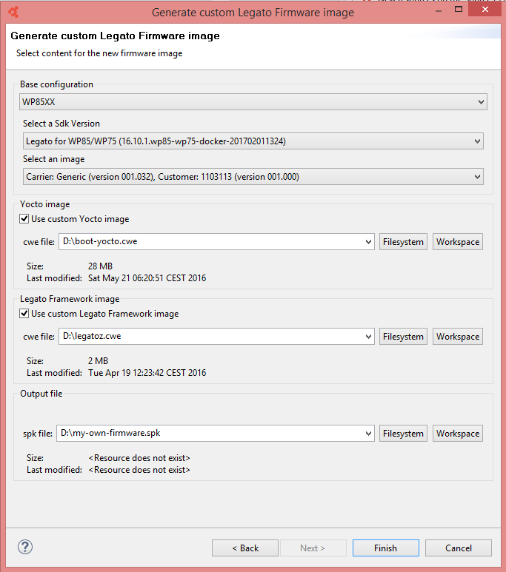Expand the WP85XX base configuration dropdown
This screenshot has height=572, width=506.
(481, 102)
